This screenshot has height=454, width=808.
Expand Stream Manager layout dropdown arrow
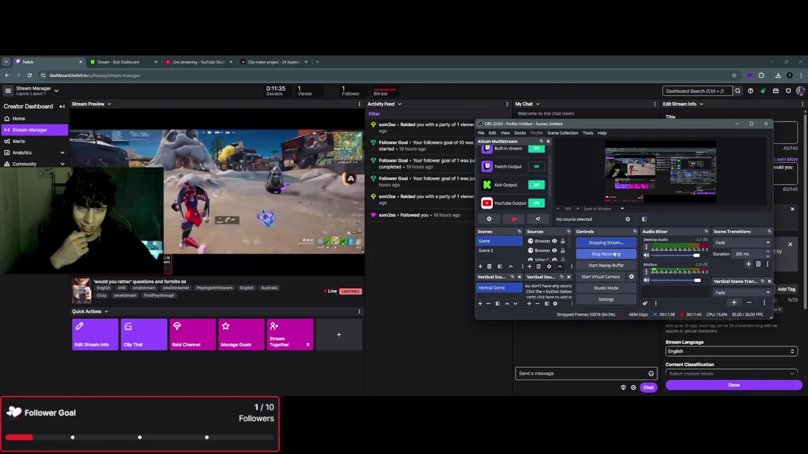[x=56, y=91]
